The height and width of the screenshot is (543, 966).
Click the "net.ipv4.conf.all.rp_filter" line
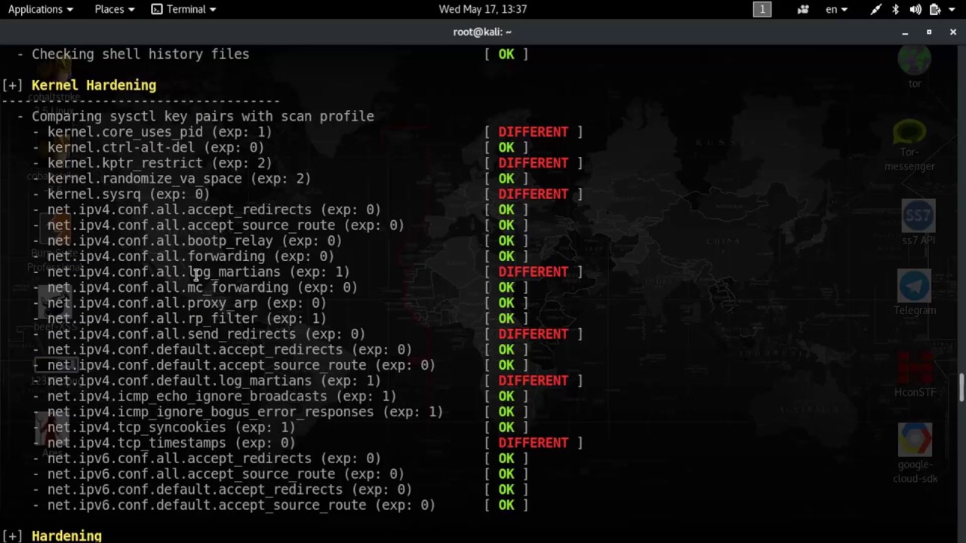click(x=187, y=318)
